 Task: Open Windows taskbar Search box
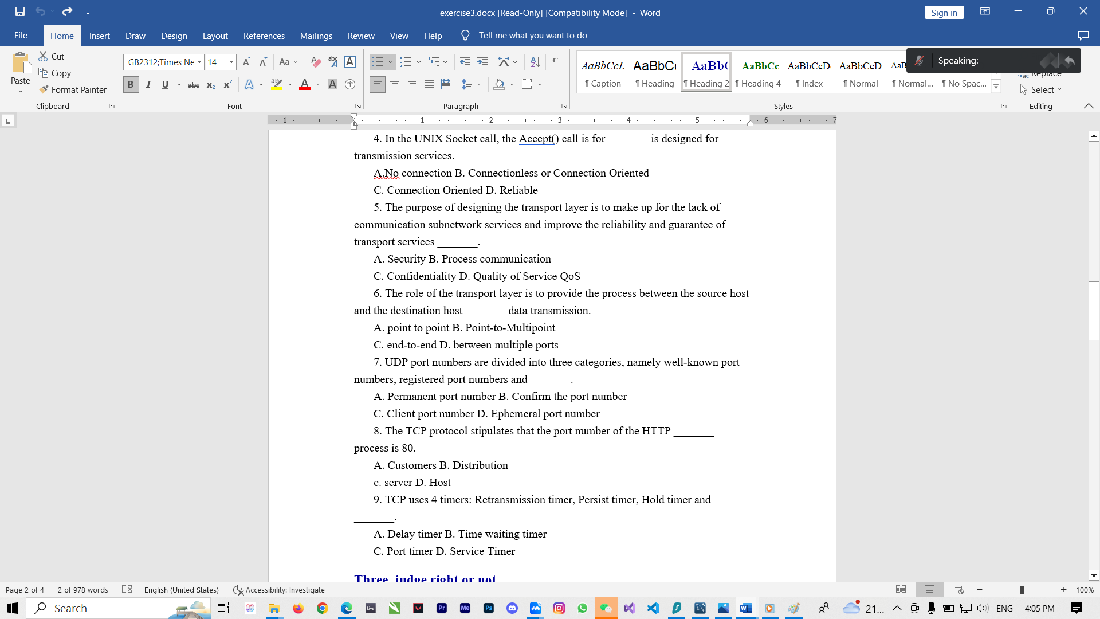click(118, 608)
